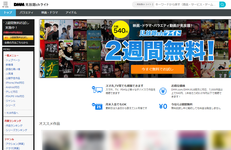This screenshot has width=231, height=150.
Task: Open ドラマ(映画) genre link
Action: coord(13,148)
